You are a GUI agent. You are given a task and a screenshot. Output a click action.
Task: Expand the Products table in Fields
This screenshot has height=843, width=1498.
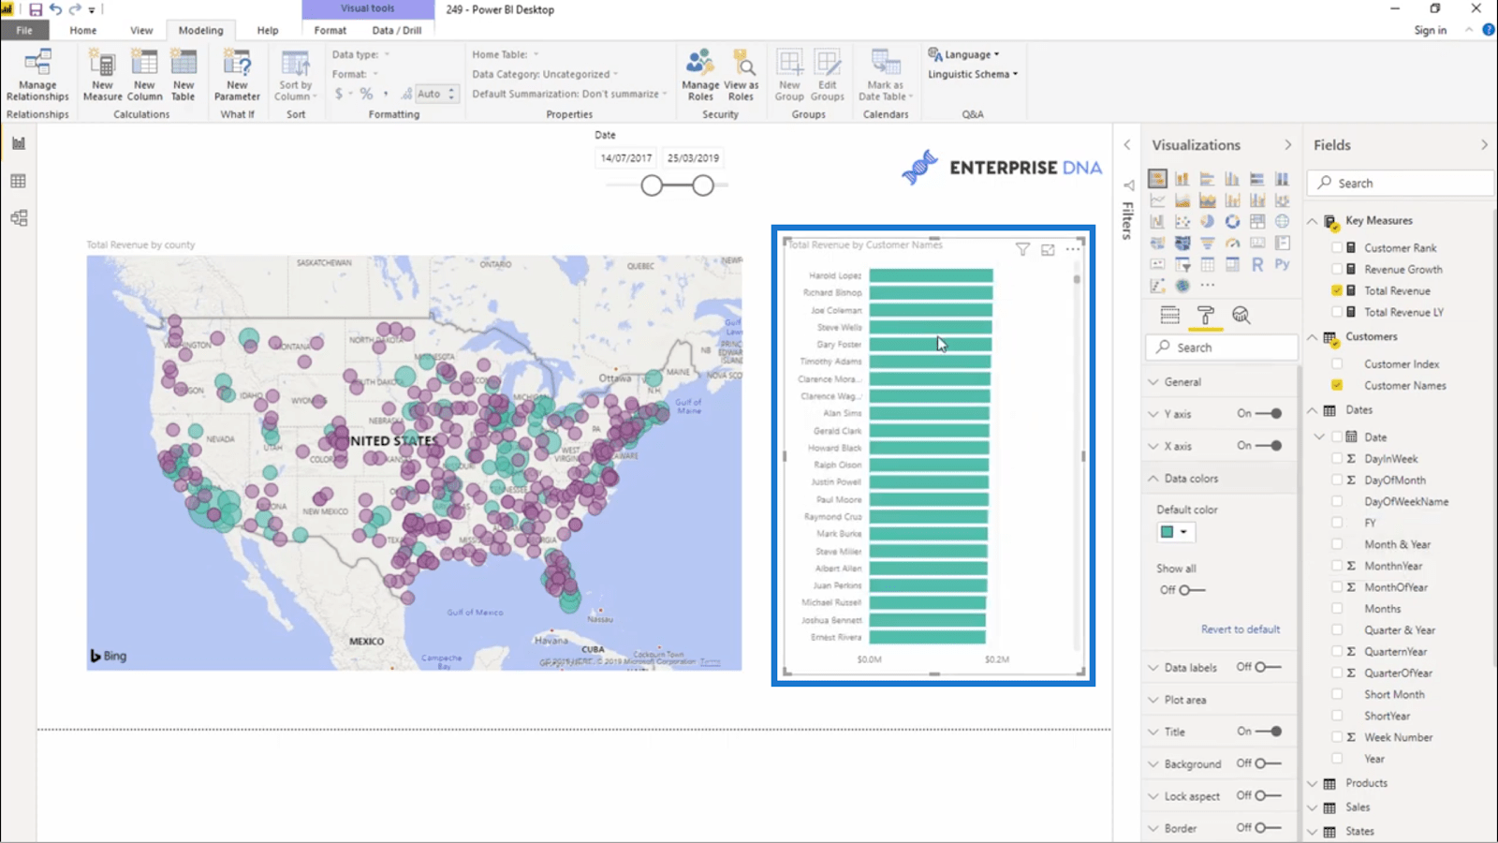[x=1366, y=783]
